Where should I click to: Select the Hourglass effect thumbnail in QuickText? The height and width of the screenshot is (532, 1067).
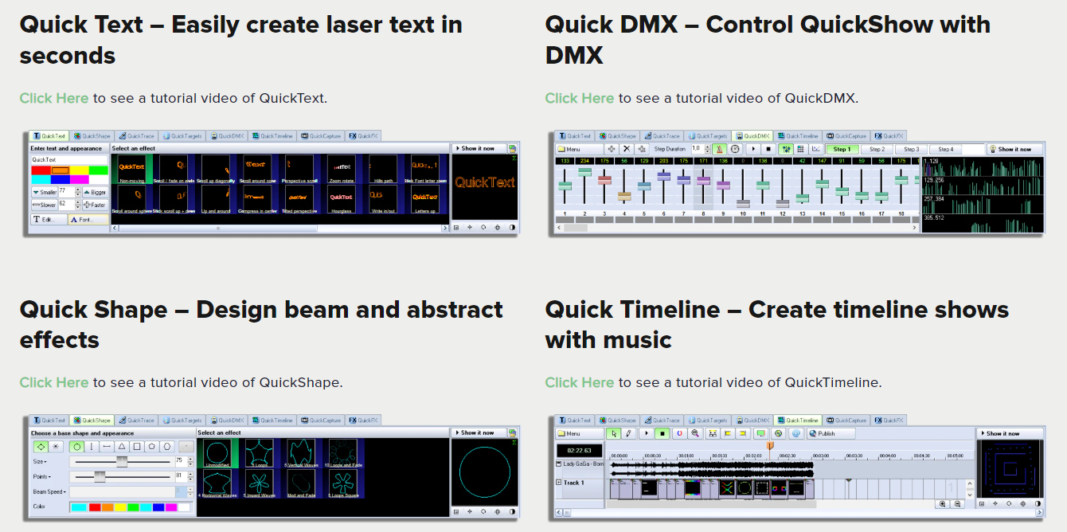click(x=341, y=199)
